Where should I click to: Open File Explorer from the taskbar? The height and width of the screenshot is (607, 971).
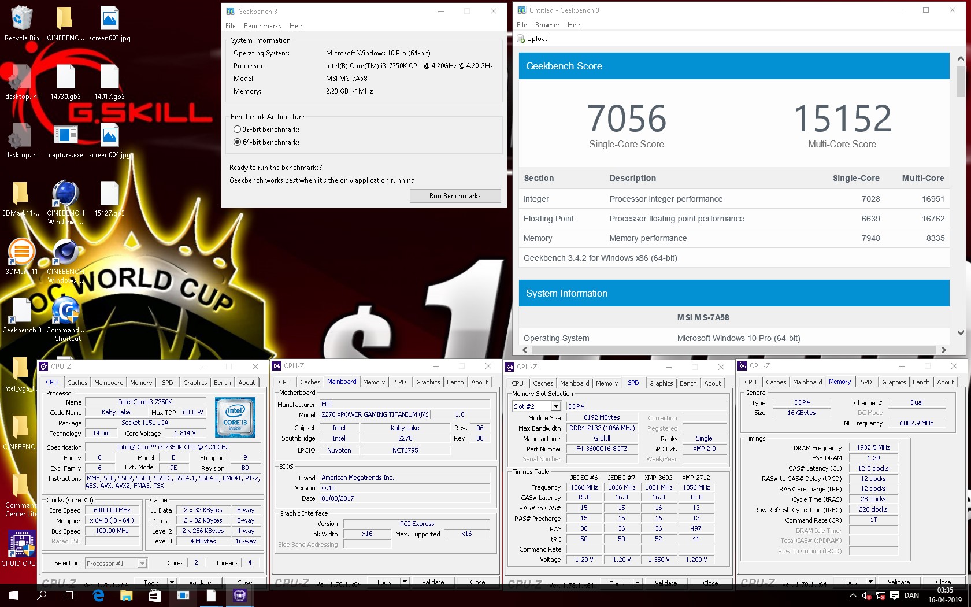click(x=126, y=595)
